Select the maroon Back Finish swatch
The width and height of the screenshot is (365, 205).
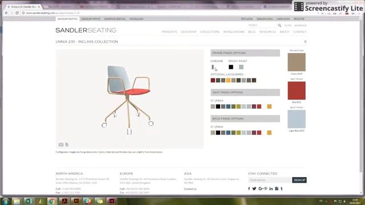(x=254, y=133)
